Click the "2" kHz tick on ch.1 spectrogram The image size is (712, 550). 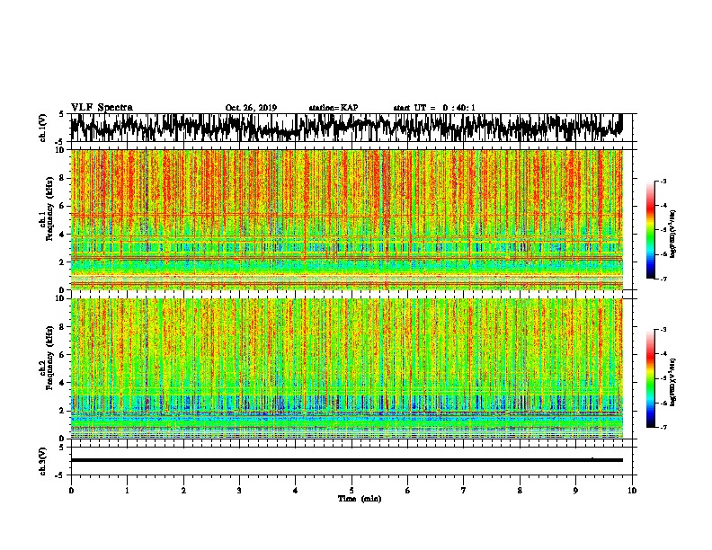(63, 262)
